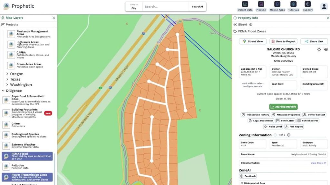
Task: Select CAFRA layer icon
Action: coord(11,55)
